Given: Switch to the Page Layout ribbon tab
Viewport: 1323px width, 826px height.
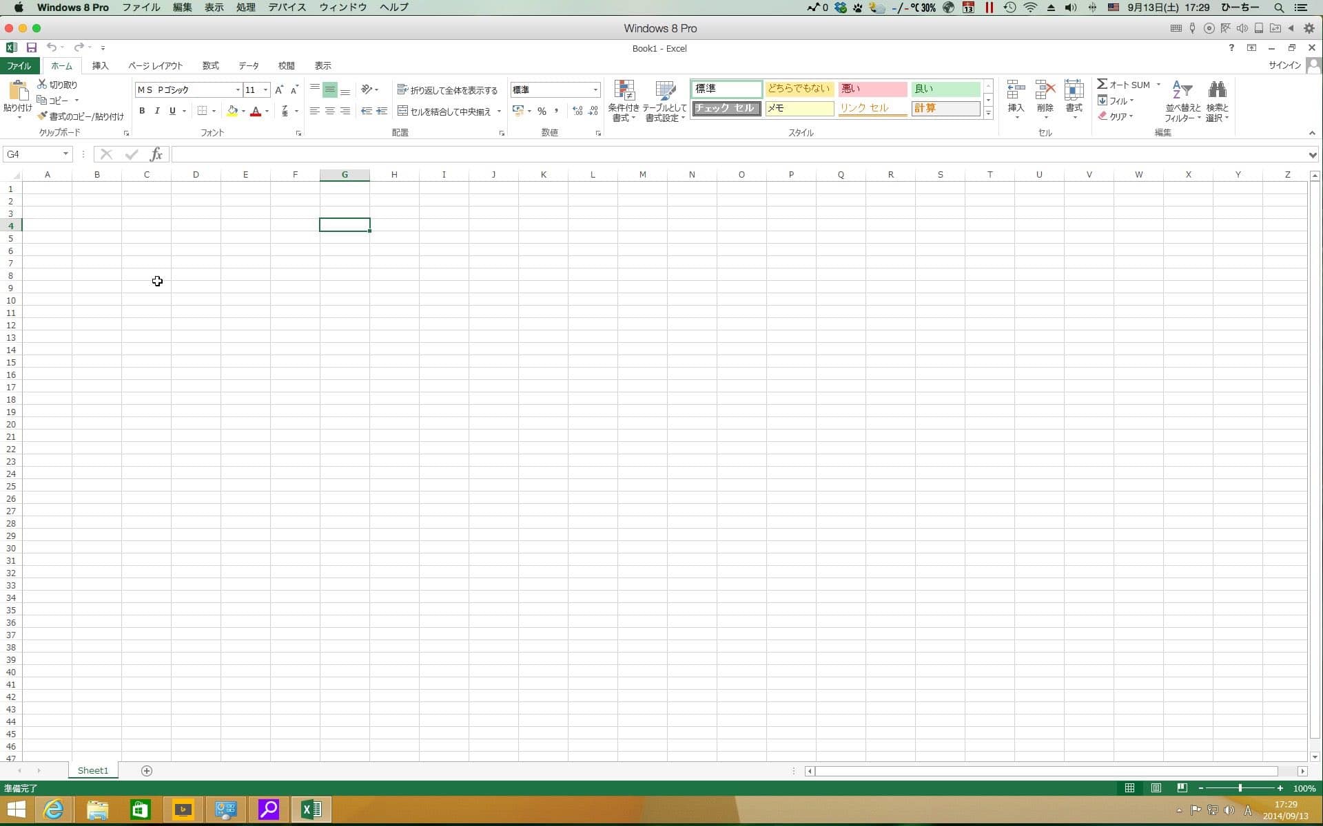Looking at the screenshot, I should (155, 65).
